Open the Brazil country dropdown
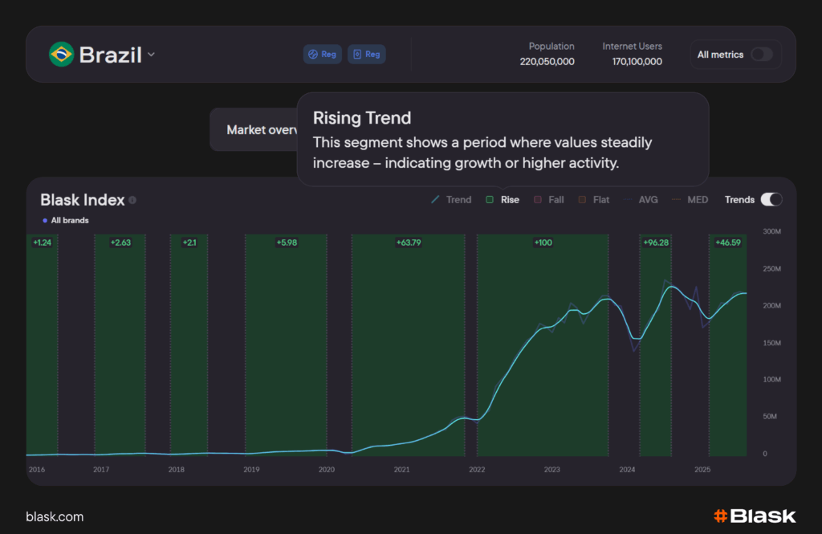 pyautogui.click(x=151, y=55)
